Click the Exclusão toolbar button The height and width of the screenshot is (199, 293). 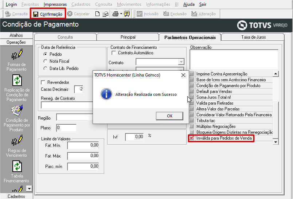pos(175,14)
